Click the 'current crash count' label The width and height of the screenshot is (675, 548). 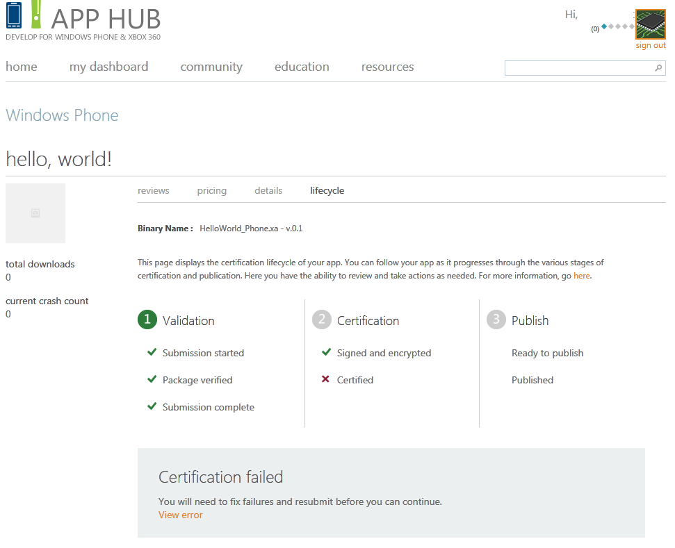(x=47, y=301)
